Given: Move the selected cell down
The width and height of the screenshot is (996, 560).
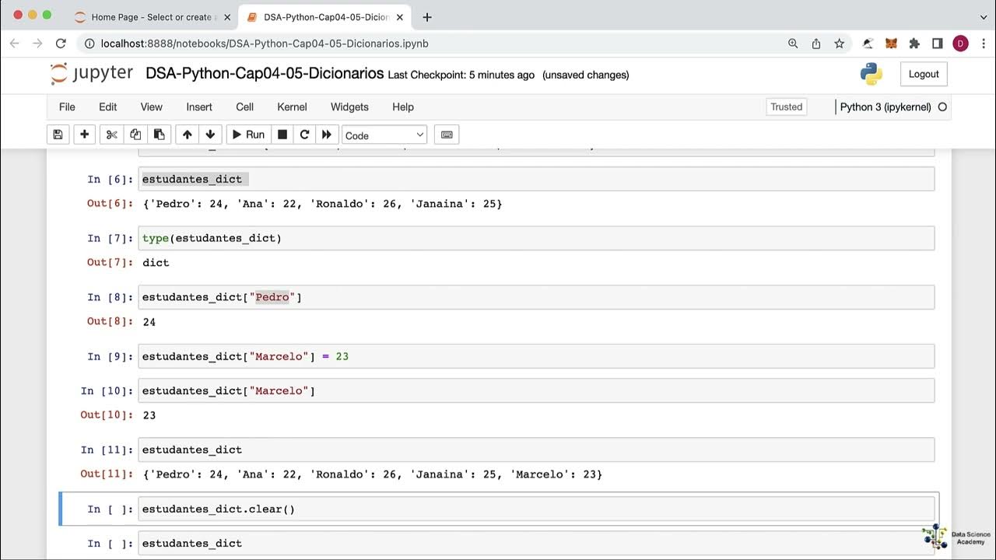Looking at the screenshot, I should tap(210, 135).
